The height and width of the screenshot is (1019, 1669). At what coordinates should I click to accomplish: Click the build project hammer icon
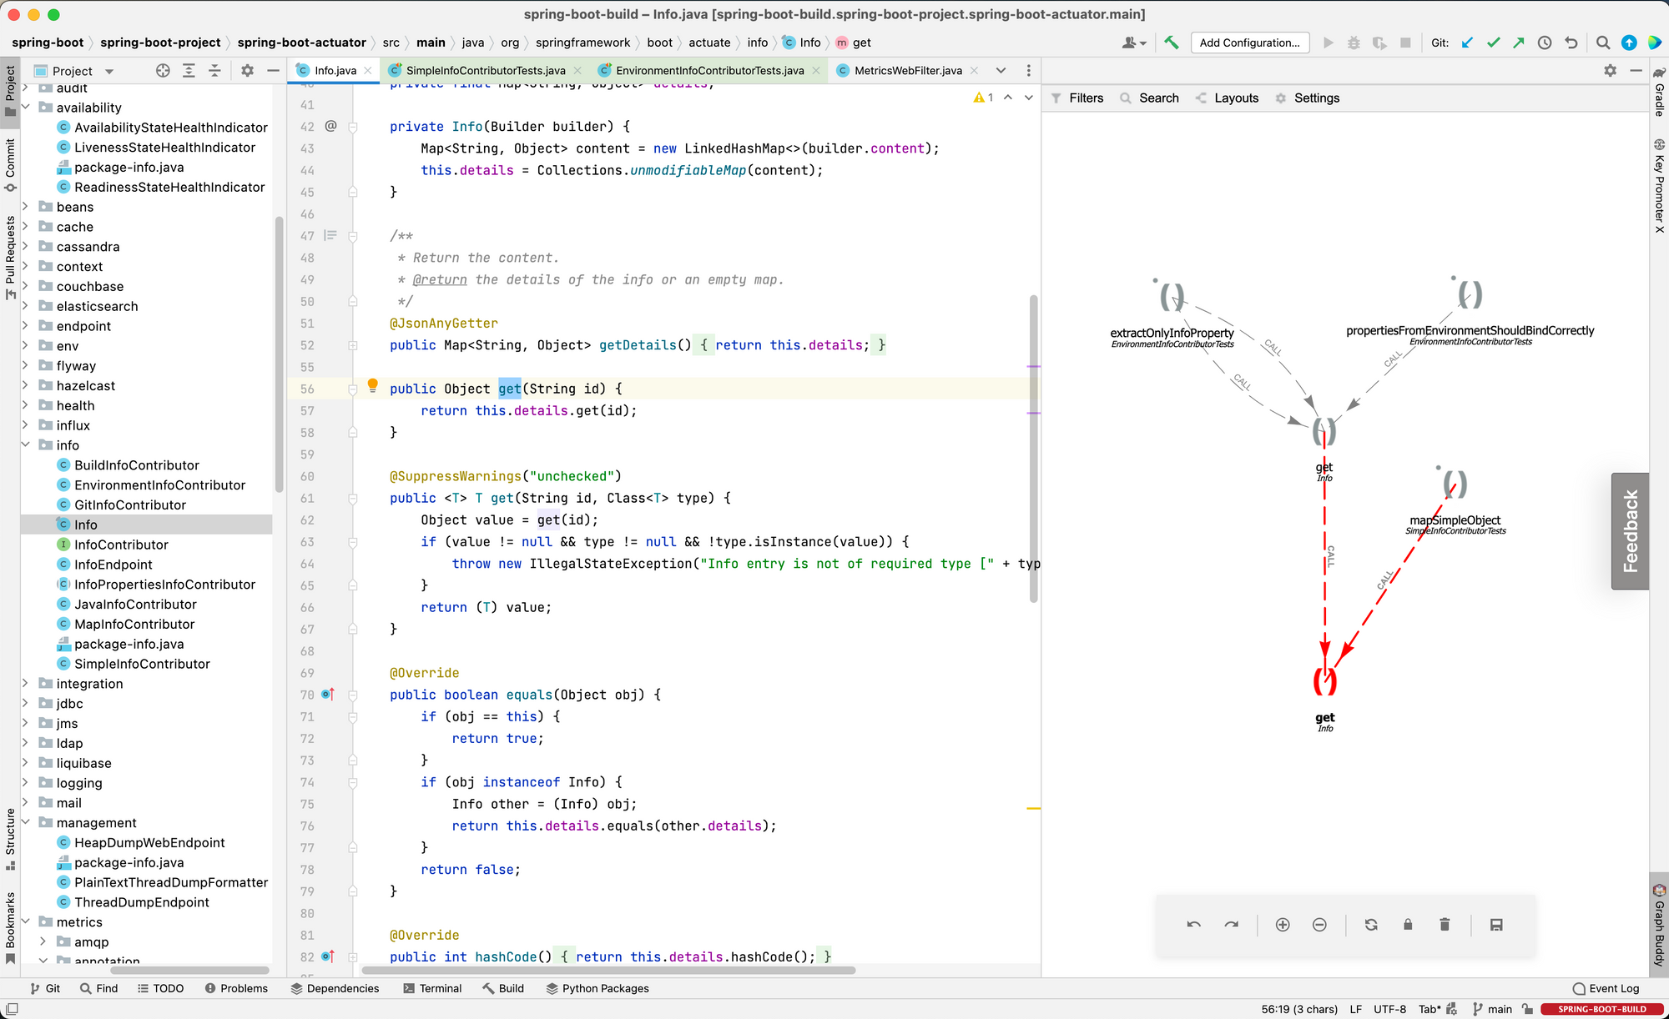point(1172,43)
